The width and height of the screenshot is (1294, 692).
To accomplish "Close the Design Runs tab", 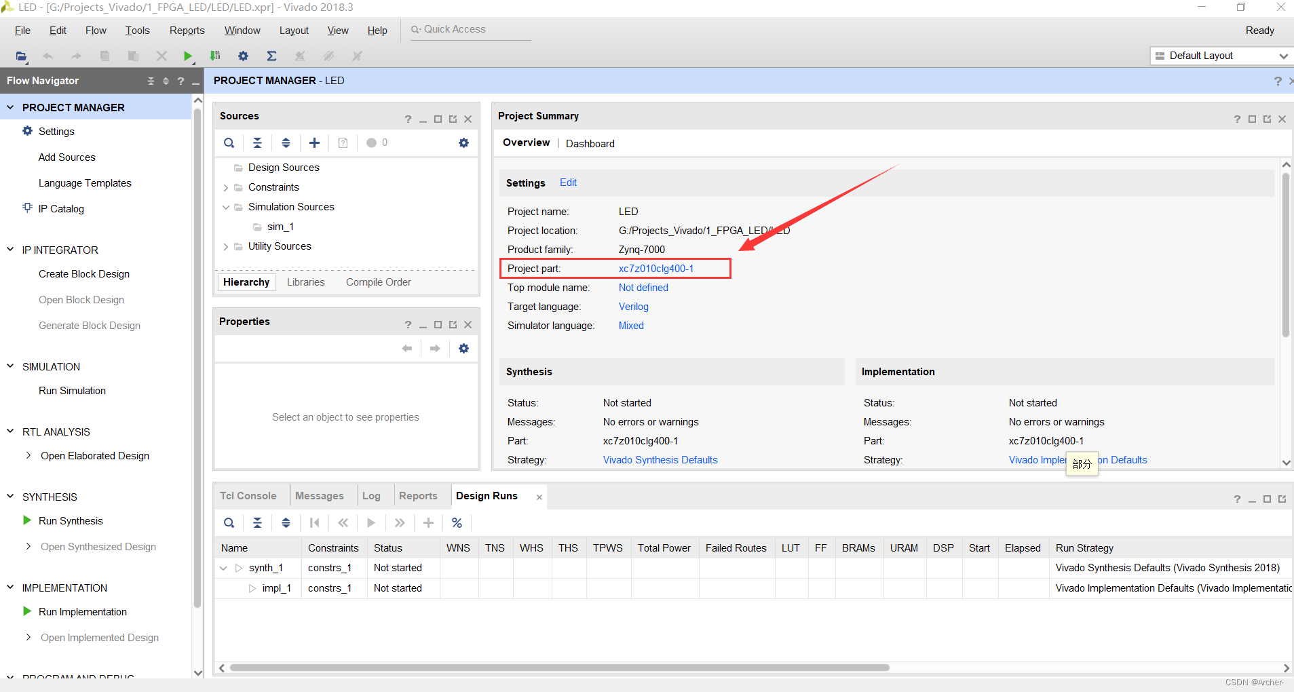I will pos(539,497).
